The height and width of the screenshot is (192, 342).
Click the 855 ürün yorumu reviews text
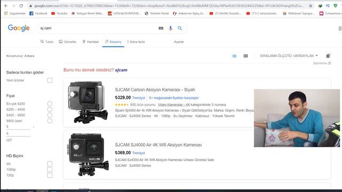pyautogui.click(x=143, y=105)
